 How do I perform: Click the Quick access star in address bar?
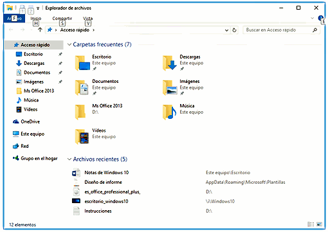(50, 30)
